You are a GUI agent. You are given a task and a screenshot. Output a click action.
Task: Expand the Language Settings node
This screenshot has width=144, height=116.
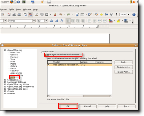(5, 82)
